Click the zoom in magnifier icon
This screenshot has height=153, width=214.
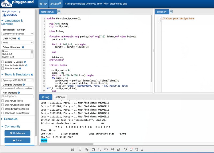pos(113,149)
